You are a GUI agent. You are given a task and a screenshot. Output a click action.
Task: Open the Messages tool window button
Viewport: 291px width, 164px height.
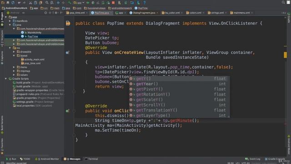pos(72,159)
